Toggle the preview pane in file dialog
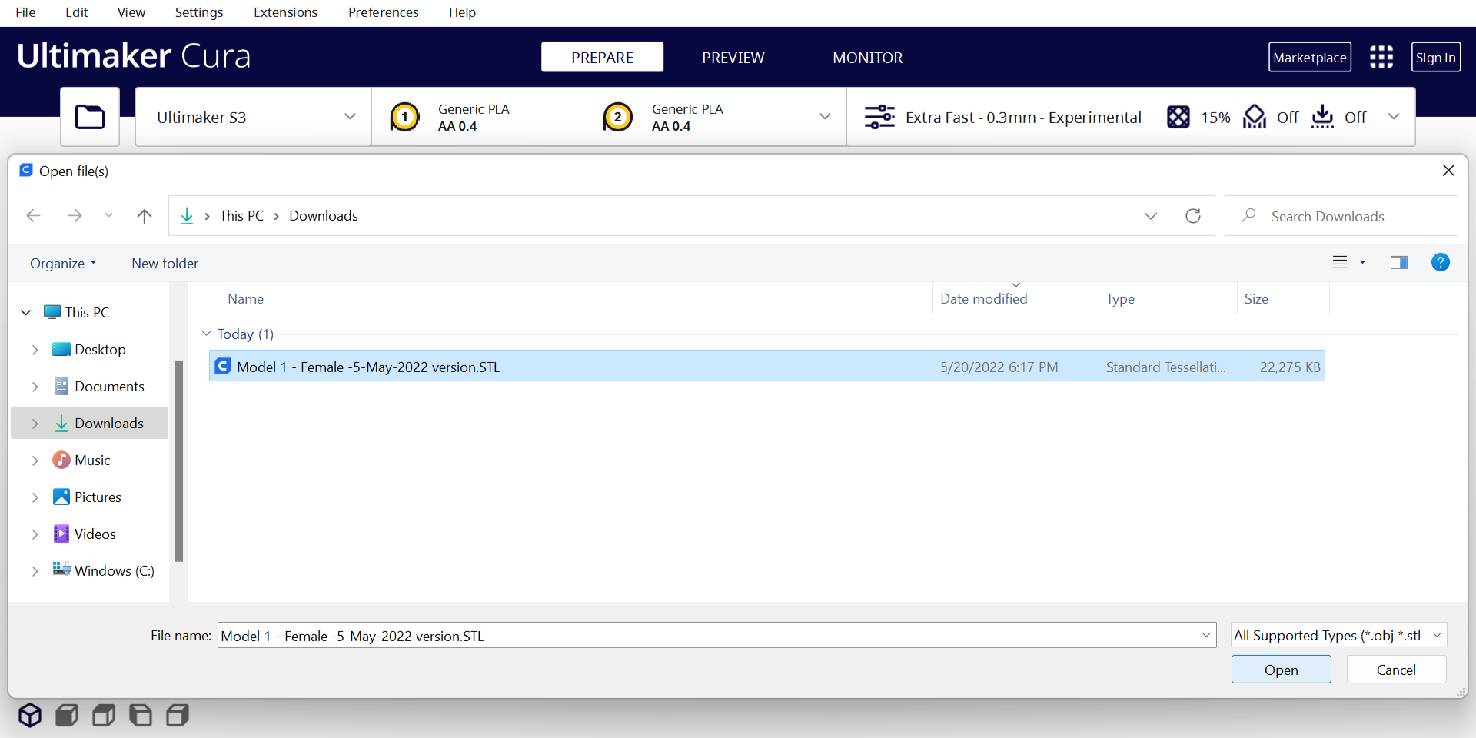 [x=1398, y=263]
